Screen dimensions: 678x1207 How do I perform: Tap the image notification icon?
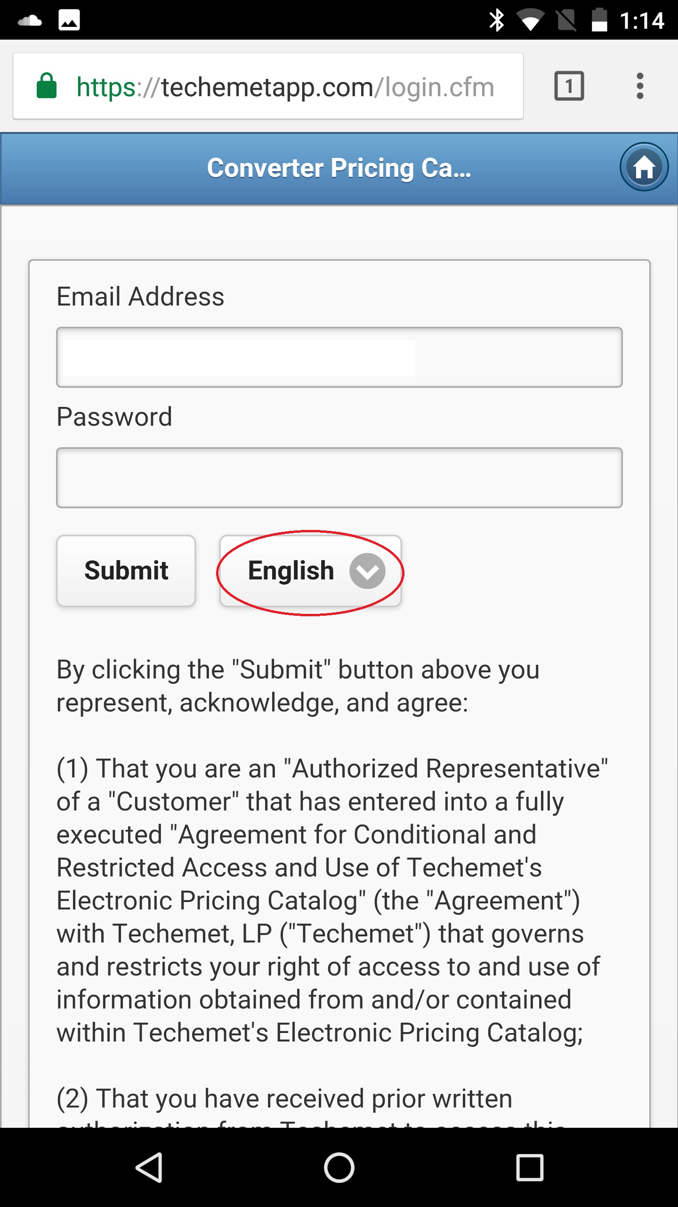[69, 20]
